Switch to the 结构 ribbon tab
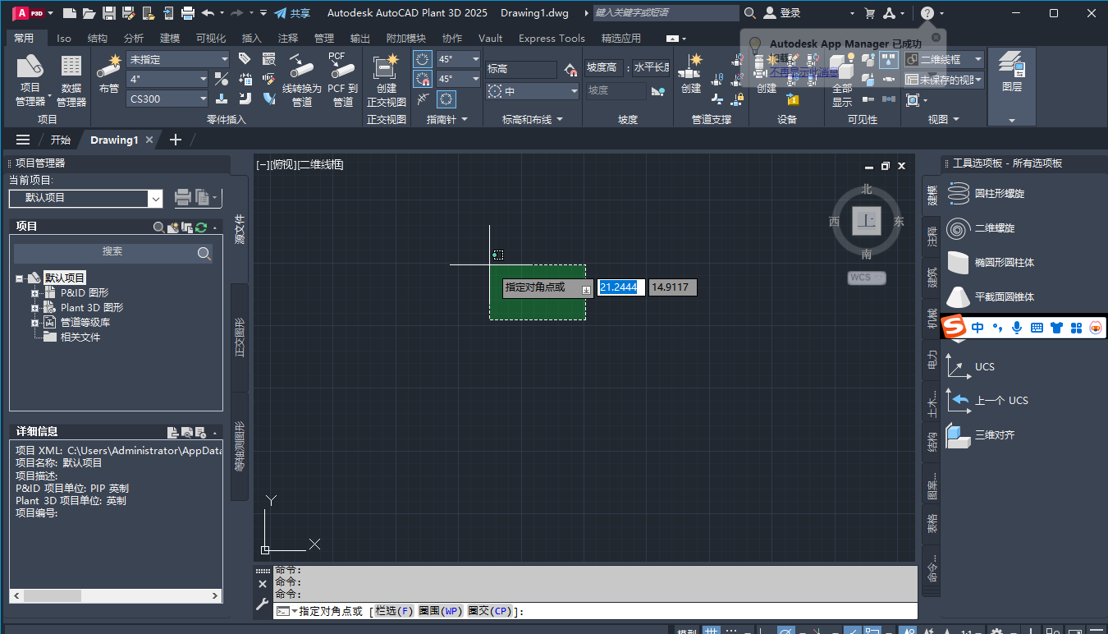This screenshot has height=634, width=1108. point(97,38)
